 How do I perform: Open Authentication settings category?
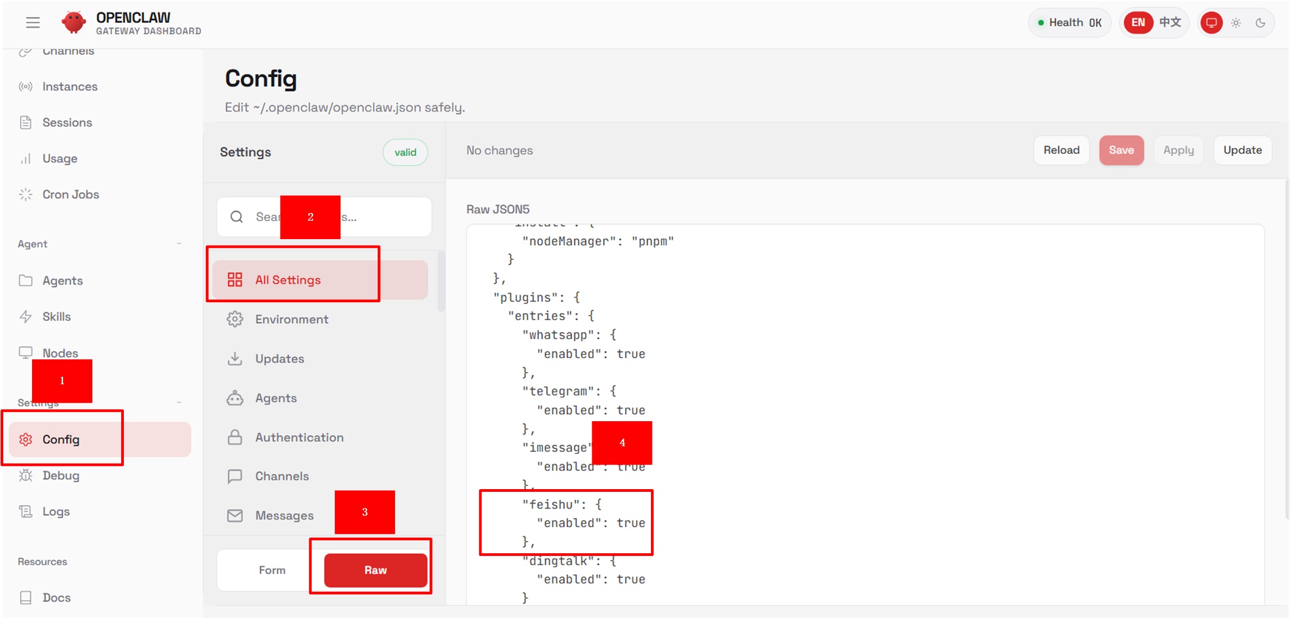point(299,437)
